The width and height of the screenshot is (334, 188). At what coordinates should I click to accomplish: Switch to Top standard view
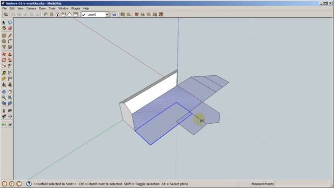[52, 15]
